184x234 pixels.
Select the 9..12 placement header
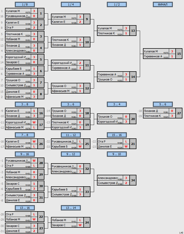point(71,154)
